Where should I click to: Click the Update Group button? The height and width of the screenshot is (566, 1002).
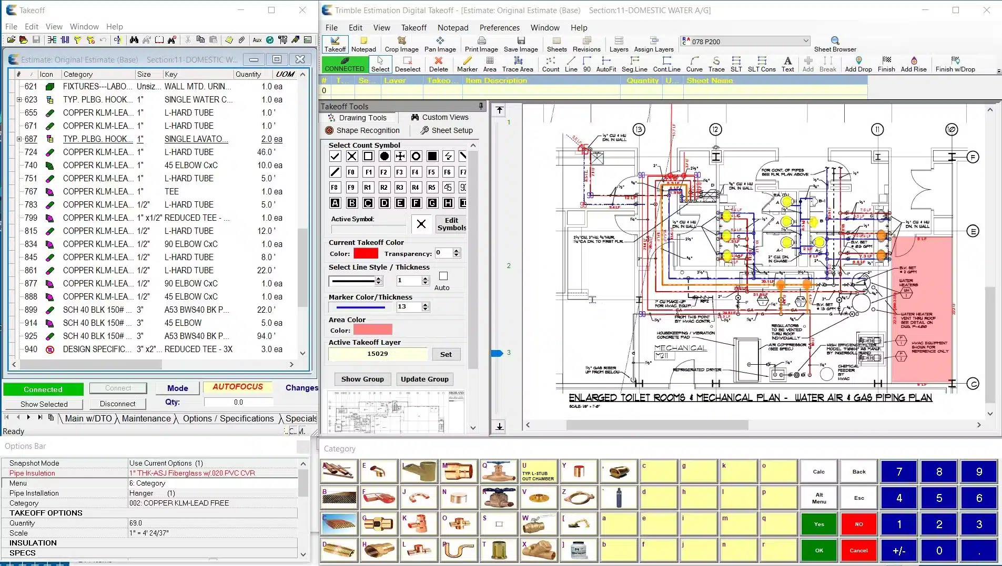pyautogui.click(x=424, y=379)
